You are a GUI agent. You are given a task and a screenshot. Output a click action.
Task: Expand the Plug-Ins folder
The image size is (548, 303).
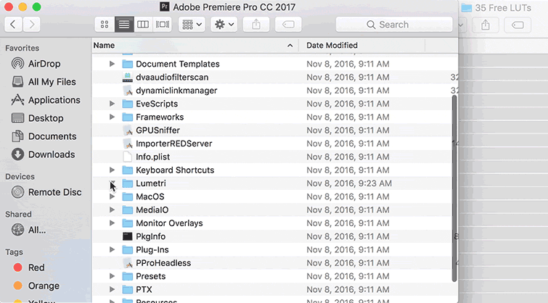(112, 250)
